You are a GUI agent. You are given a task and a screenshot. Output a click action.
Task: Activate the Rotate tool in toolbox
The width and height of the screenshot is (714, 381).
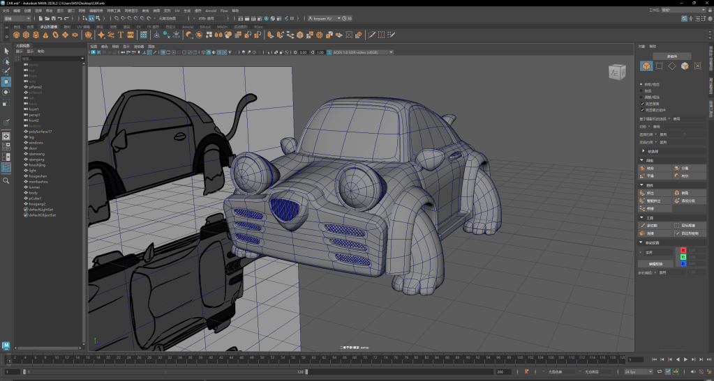click(x=6, y=91)
